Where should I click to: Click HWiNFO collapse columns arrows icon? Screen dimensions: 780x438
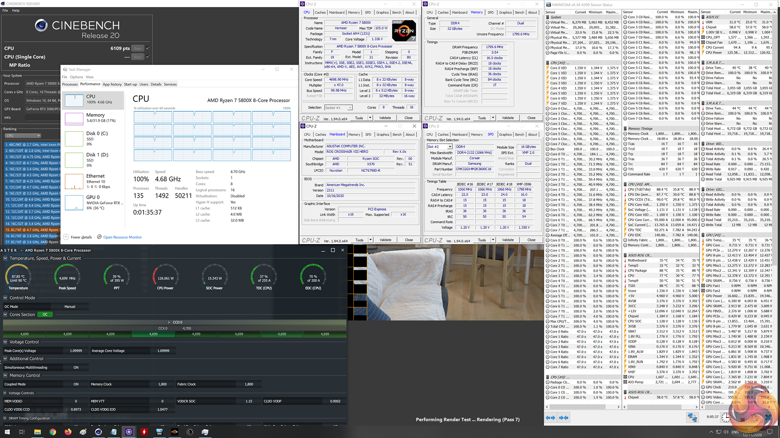(x=564, y=417)
